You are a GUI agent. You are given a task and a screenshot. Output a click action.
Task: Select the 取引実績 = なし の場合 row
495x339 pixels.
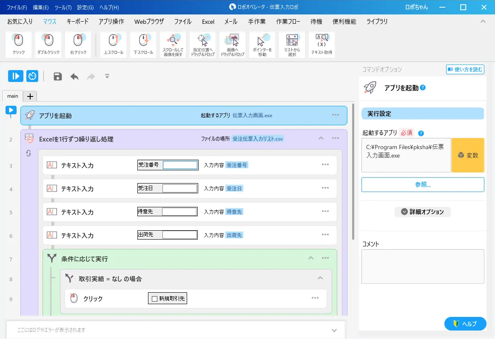click(x=196, y=279)
